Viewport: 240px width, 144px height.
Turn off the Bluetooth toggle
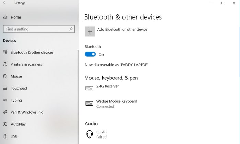[x=90, y=54]
